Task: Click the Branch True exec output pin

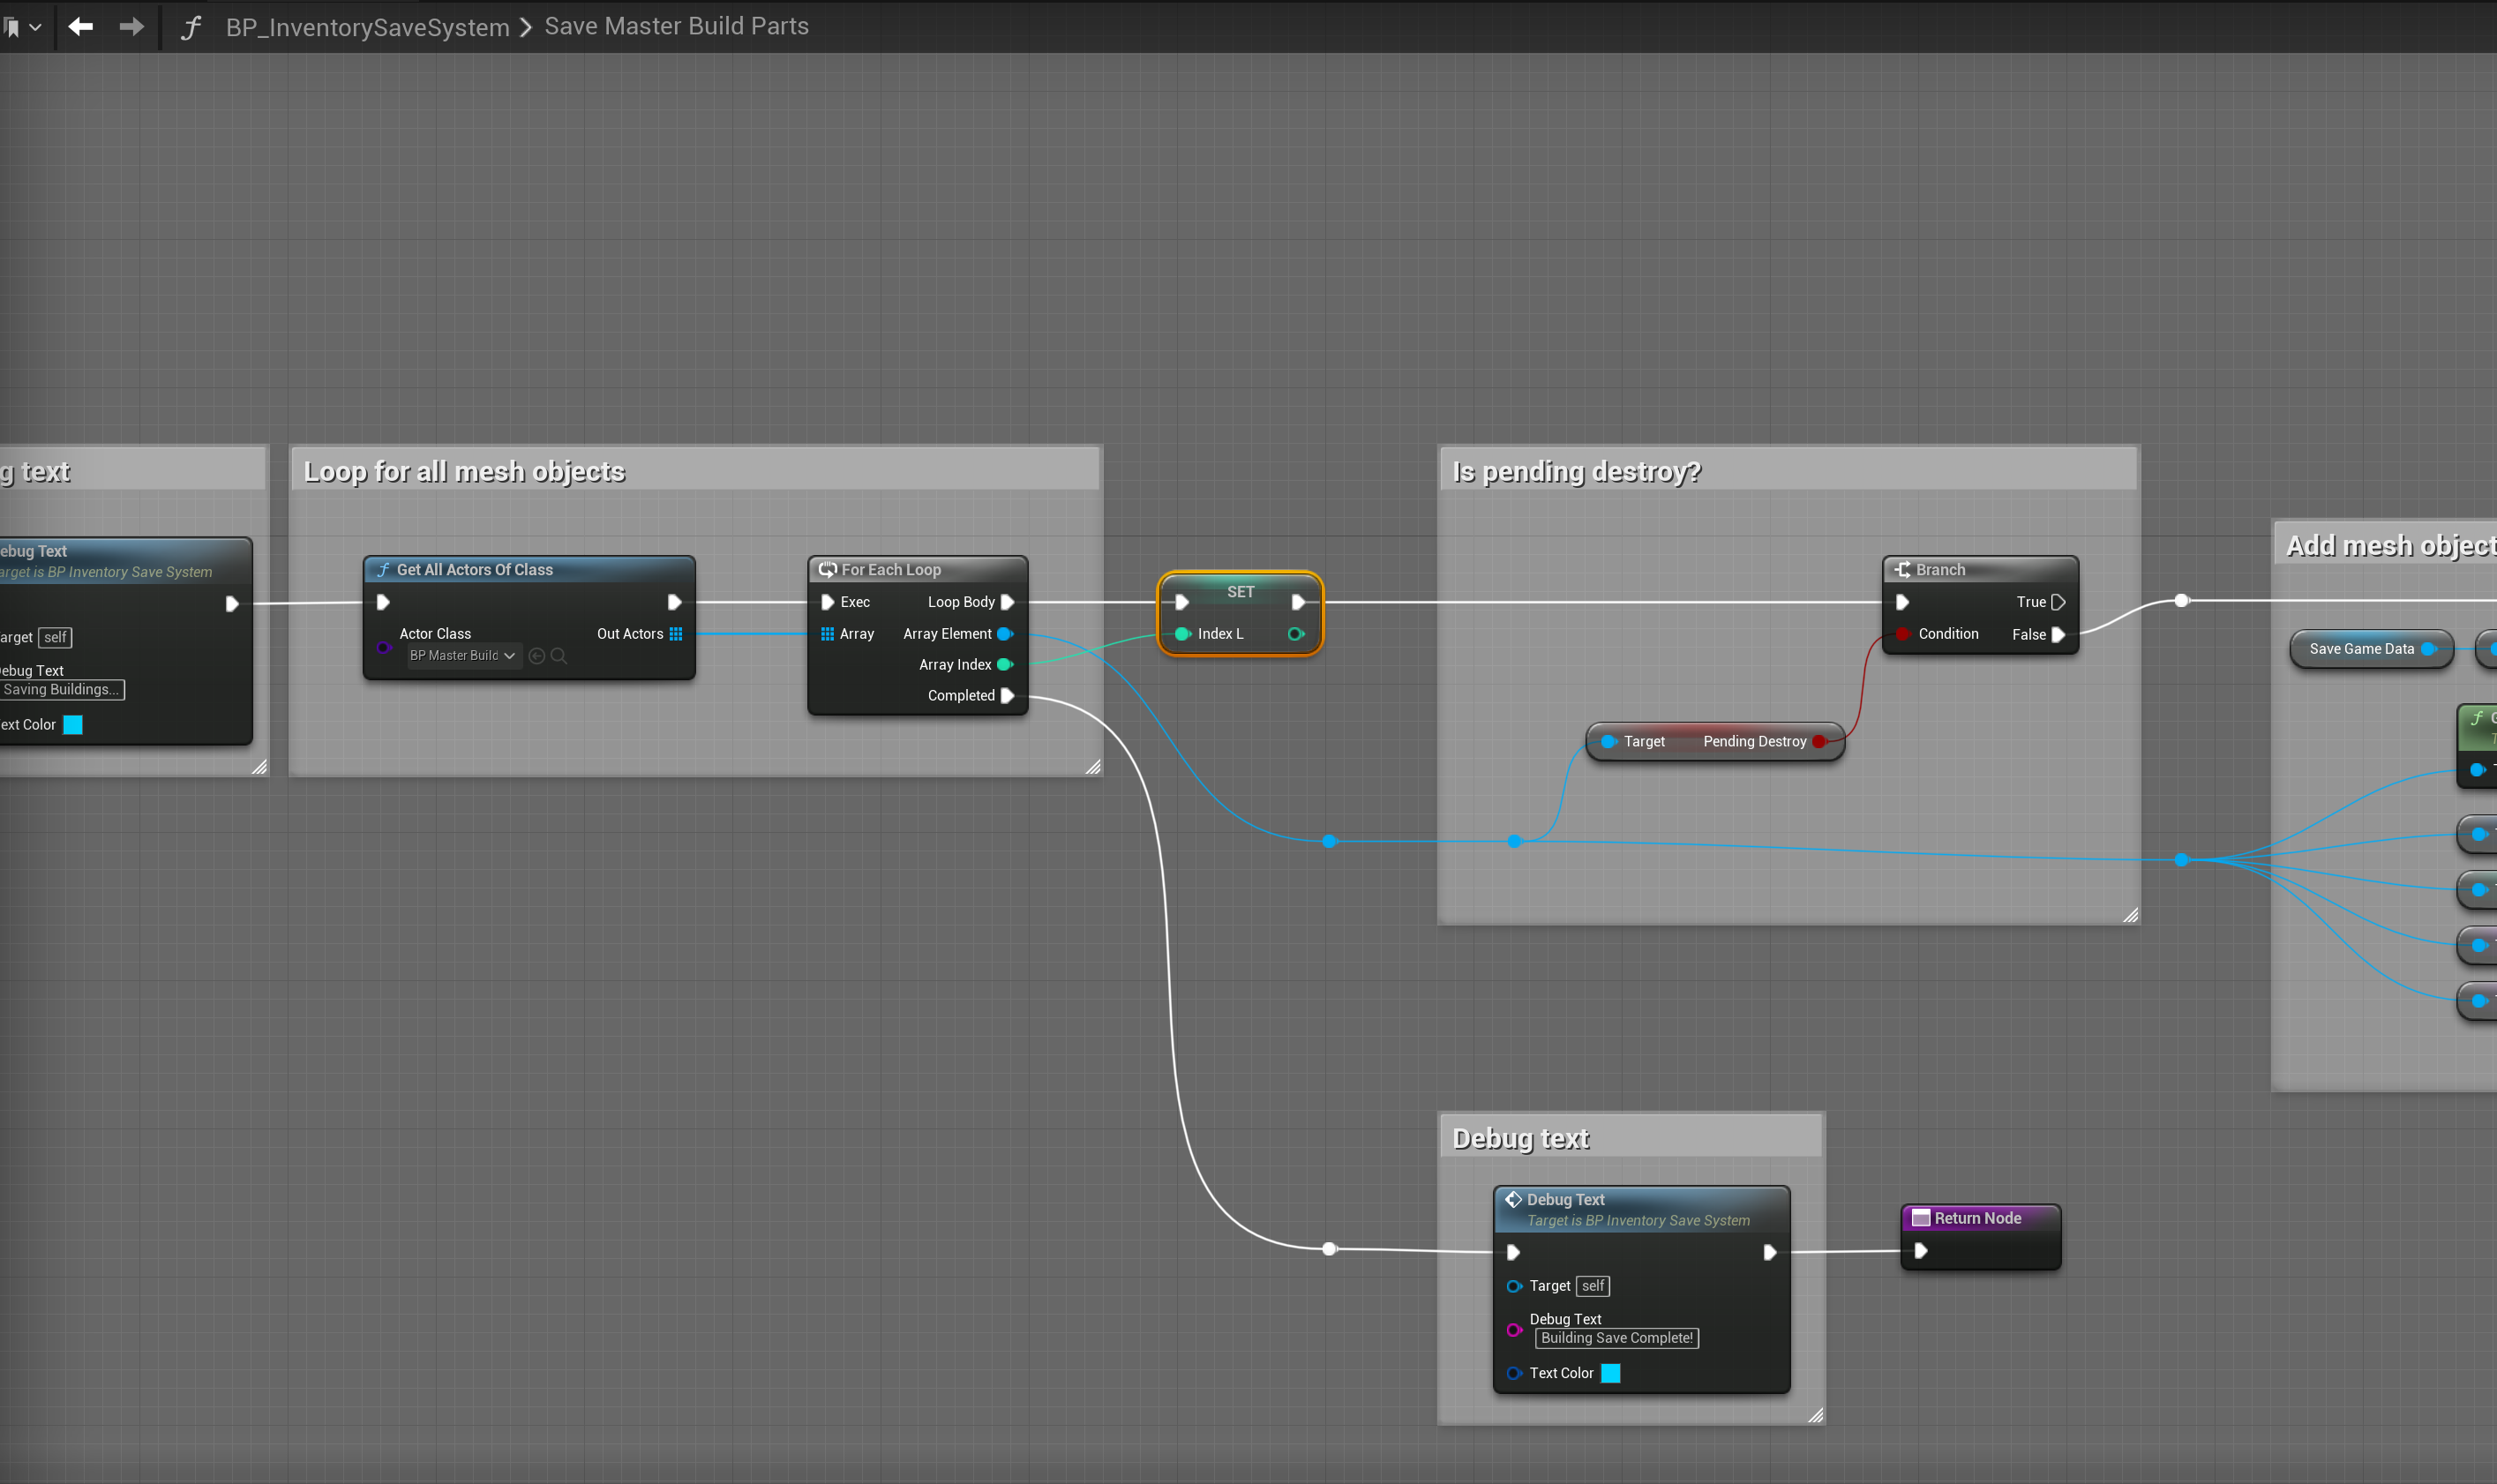Action: (x=2058, y=602)
